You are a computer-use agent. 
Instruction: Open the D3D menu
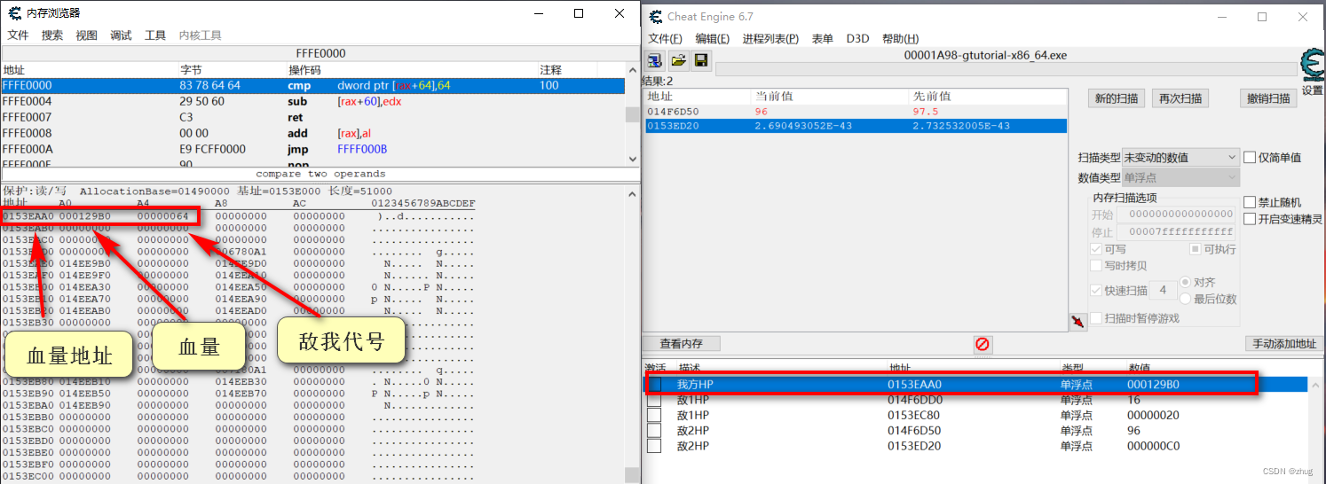pos(857,39)
